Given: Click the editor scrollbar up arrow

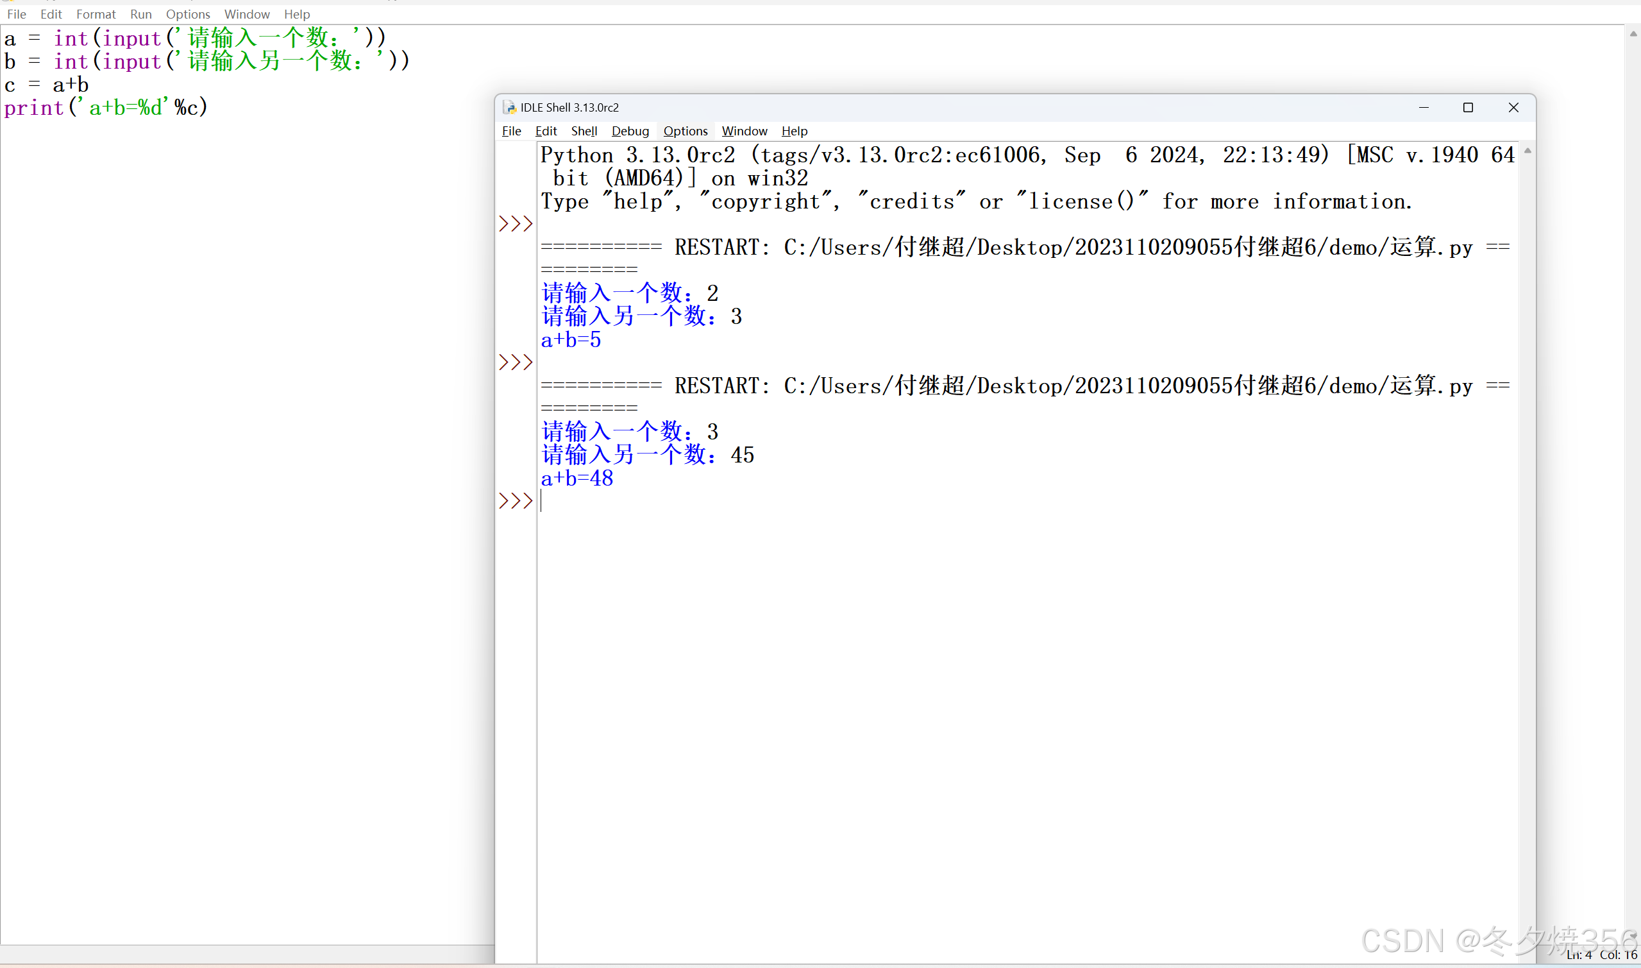Looking at the screenshot, I should pos(1633,34).
